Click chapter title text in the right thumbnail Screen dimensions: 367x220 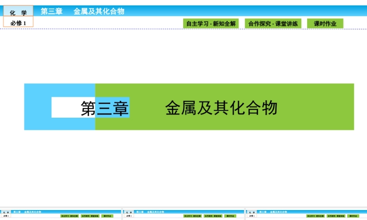(273, 212)
